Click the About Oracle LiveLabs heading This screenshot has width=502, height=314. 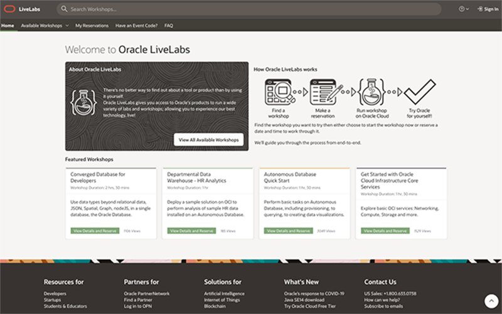[95, 70]
